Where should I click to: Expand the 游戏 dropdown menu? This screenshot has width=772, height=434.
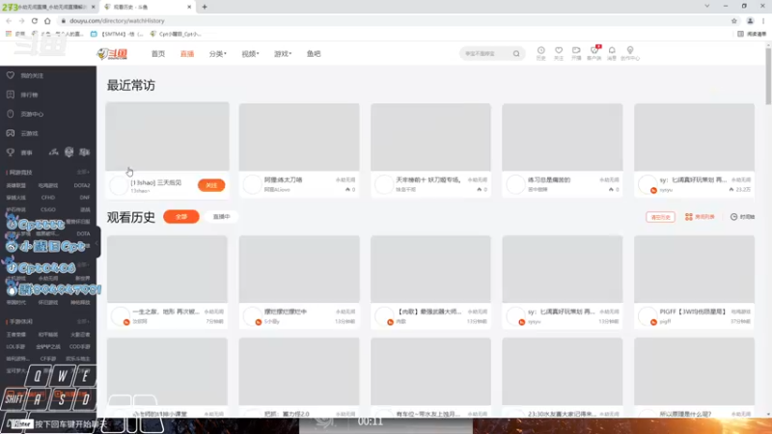click(x=283, y=54)
